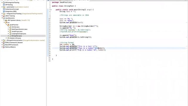This screenshot has width=188, height=106.
Task: Click the Integration_BDD project icon
Action: pyautogui.click(x=4, y=11)
